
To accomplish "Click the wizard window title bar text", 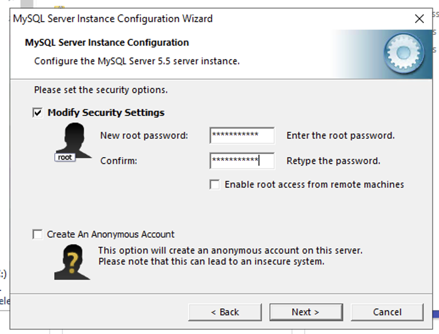I will tap(113, 19).
